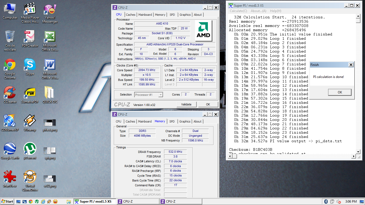The image size is (365, 205).
Task: Switch to SPD tab in CPU-Z memory timings window
Action: pos(172,121)
